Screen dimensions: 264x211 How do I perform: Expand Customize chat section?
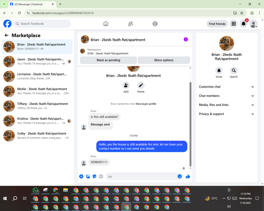click(227, 87)
